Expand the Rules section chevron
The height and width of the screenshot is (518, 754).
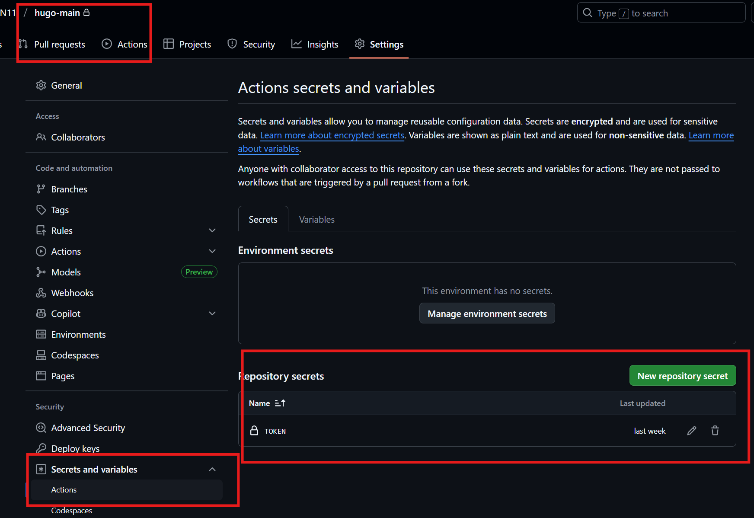tap(212, 231)
